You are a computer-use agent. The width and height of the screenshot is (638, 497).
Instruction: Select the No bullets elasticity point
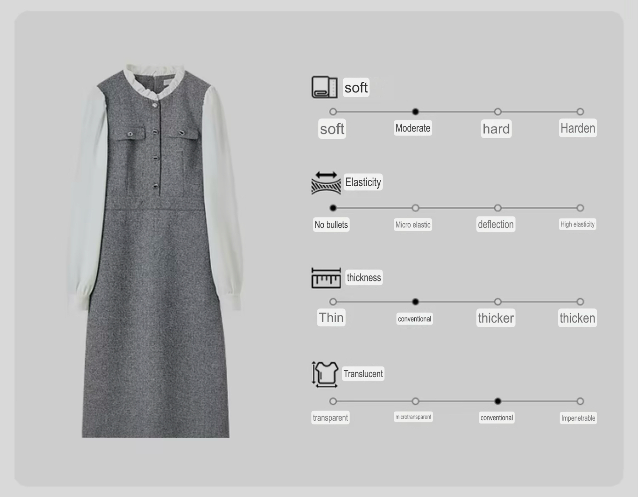[x=333, y=208]
